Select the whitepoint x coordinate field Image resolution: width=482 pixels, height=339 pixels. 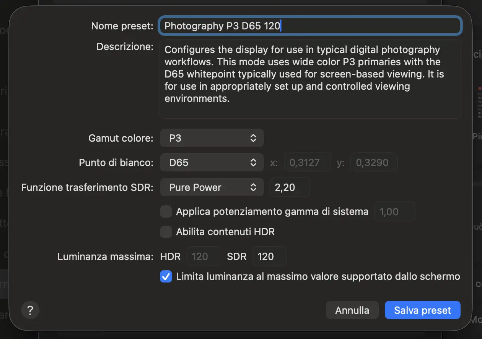[307, 162]
